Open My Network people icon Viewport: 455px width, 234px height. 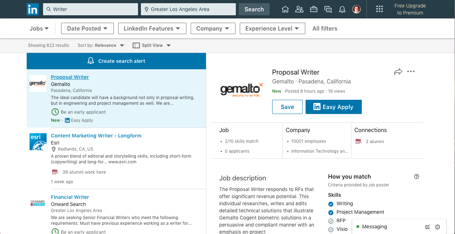click(299, 9)
